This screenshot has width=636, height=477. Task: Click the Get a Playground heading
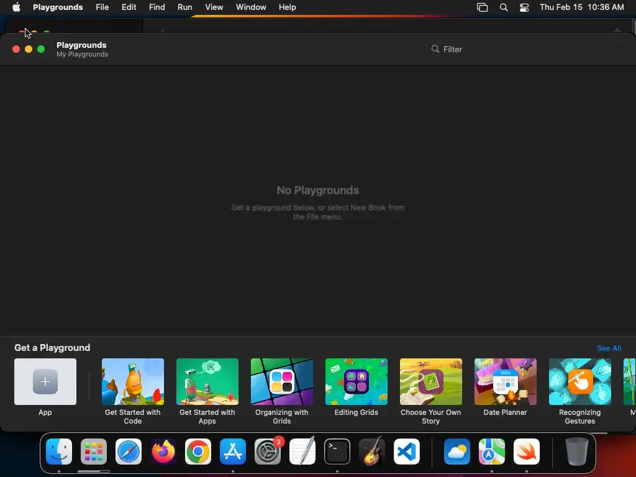(52, 348)
